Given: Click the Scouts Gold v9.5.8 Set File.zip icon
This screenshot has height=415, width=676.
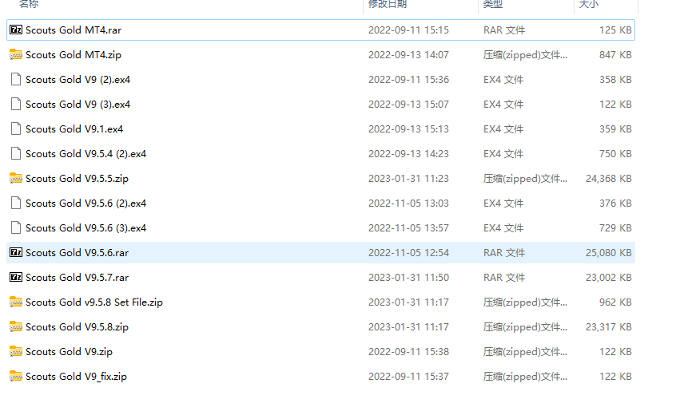Looking at the screenshot, I should point(16,302).
